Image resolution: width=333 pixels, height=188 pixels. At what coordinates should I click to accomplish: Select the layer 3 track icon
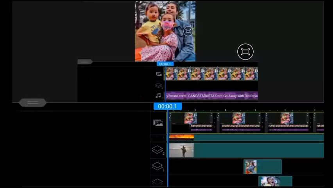tap(158, 166)
